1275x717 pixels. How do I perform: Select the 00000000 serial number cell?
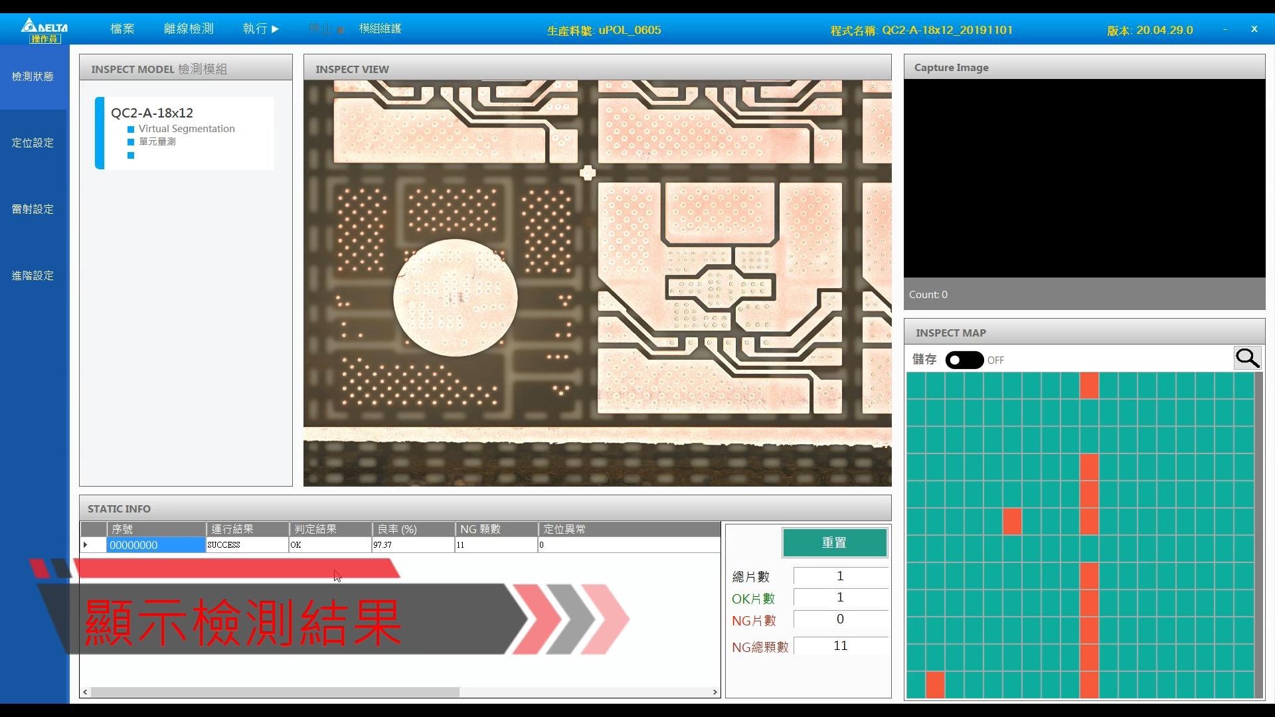156,545
